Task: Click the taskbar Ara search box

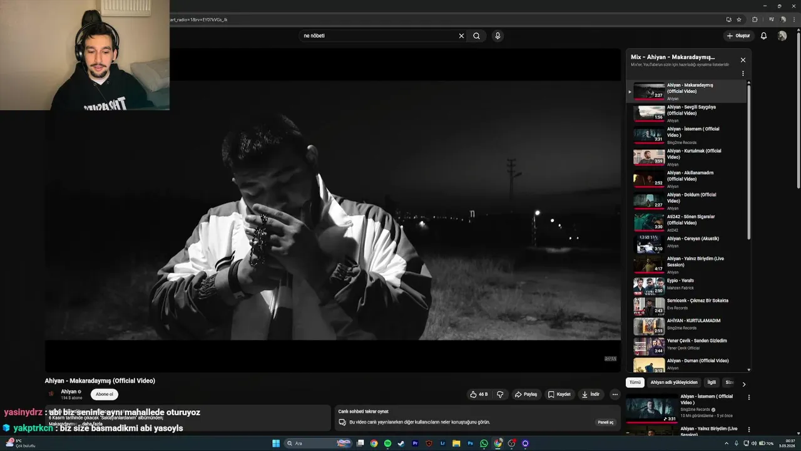Action: coord(318,443)
